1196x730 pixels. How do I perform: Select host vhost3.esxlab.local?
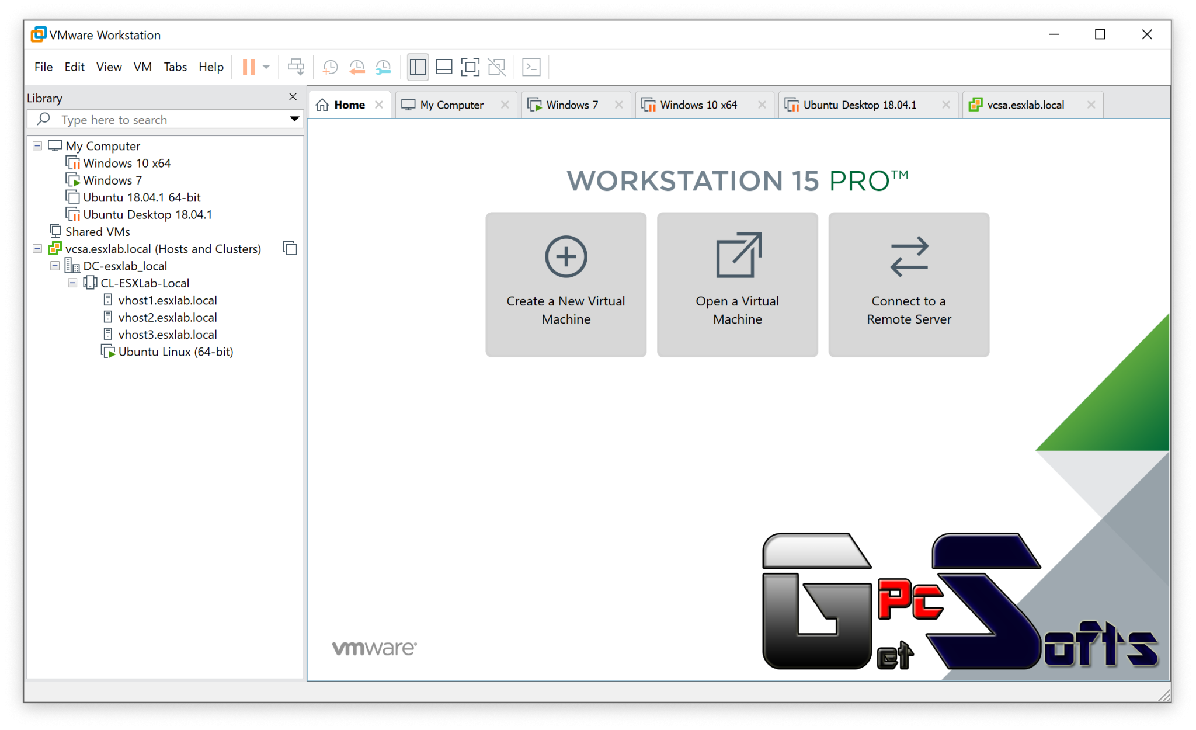point(167,335)
